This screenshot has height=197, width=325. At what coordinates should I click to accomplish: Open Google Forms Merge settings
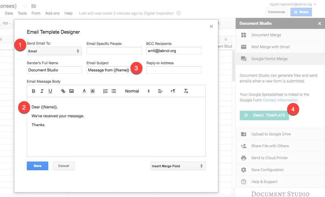[269, 59]
